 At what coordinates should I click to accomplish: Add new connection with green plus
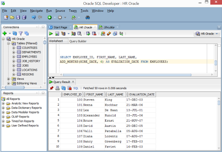(5, 34)
